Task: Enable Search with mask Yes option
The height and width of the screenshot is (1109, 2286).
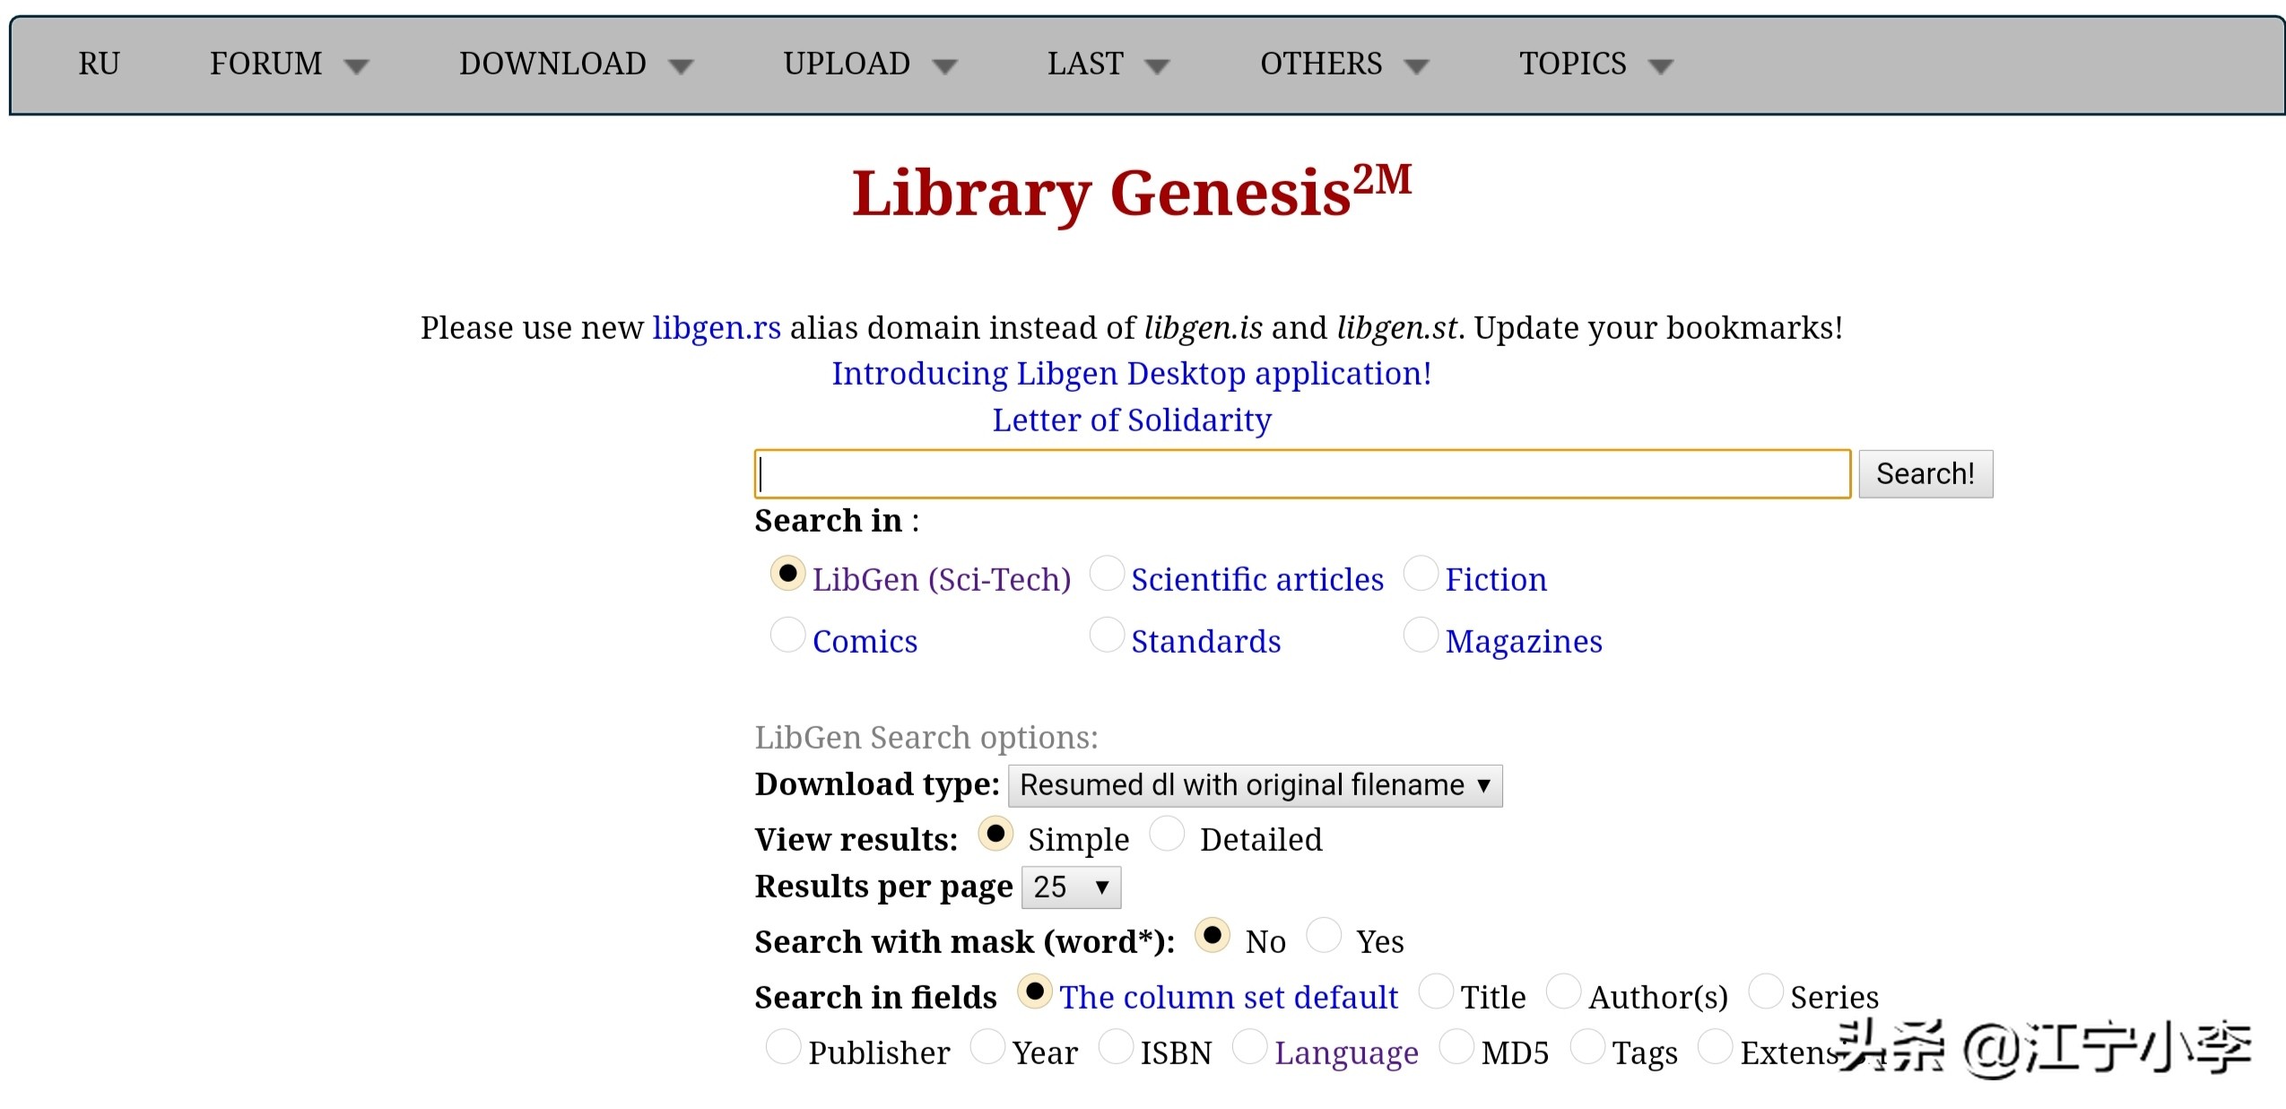Action: click(x=1324, y=935)
